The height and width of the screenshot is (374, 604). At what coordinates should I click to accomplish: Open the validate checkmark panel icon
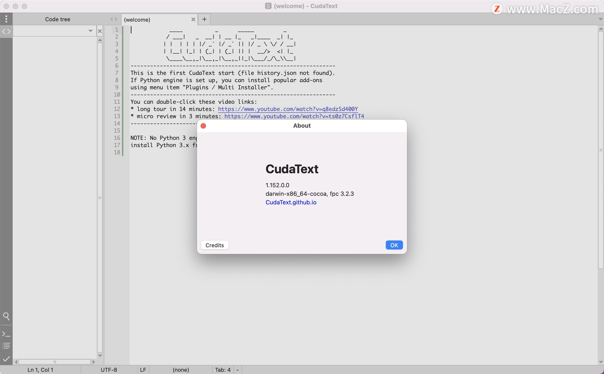(x=6, y=359)
